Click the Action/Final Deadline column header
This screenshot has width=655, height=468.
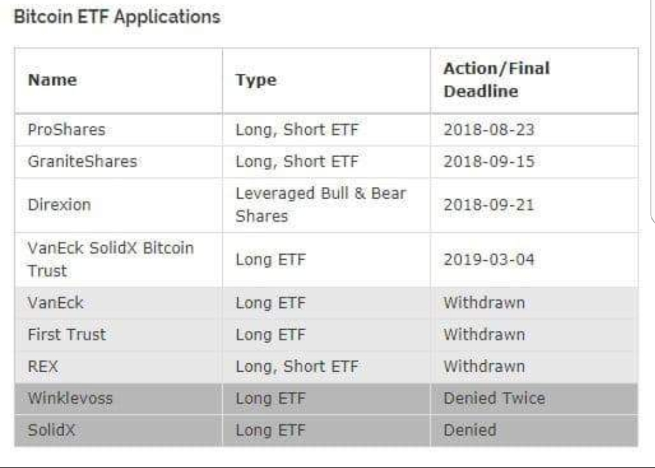click(x=496, y=80)
